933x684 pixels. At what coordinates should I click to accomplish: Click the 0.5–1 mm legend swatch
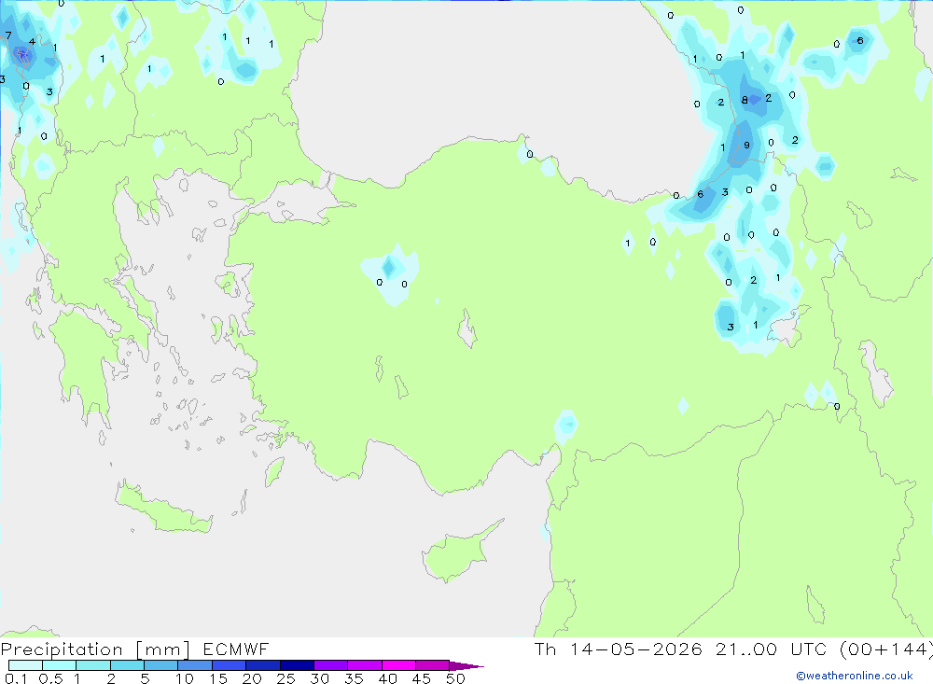60,665
